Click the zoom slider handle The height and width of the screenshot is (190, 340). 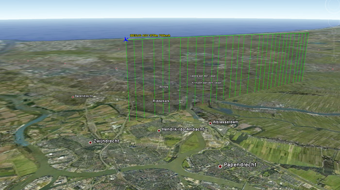pos(334,45)
